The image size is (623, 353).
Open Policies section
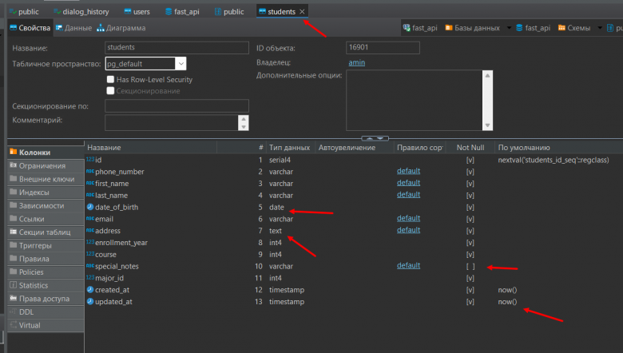(x=46, y=272)
